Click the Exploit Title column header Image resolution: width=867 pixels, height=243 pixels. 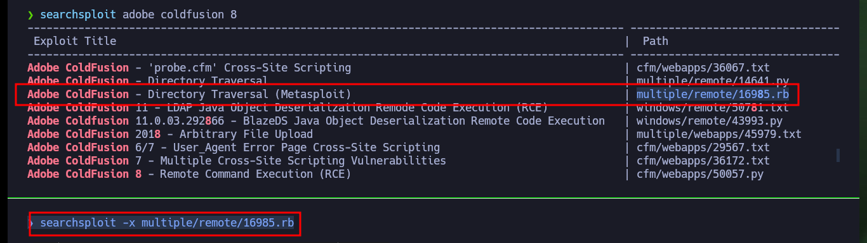(75, 41)
